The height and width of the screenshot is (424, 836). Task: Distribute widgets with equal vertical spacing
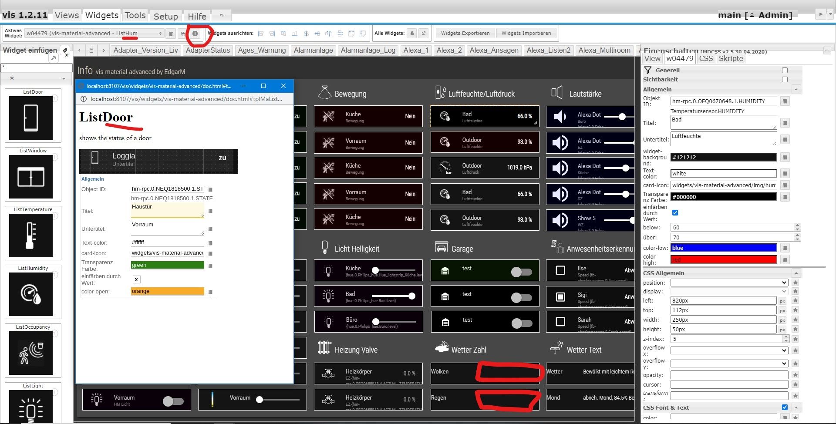point(340,34)
